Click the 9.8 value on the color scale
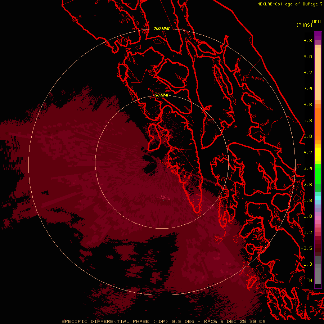Viewport: 324px width, 324px height. point(308,40)
